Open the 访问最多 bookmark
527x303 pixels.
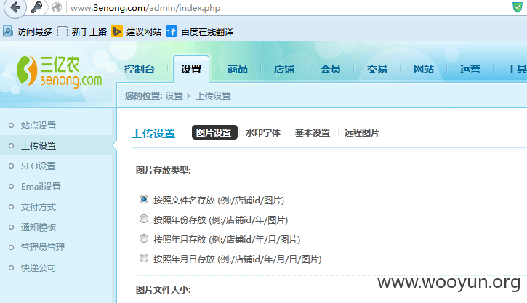[28, 31]
